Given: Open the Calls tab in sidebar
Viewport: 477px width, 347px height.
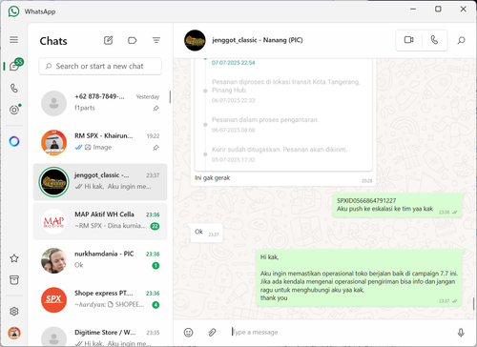Looking at the screenshot, I should point(14,88).
